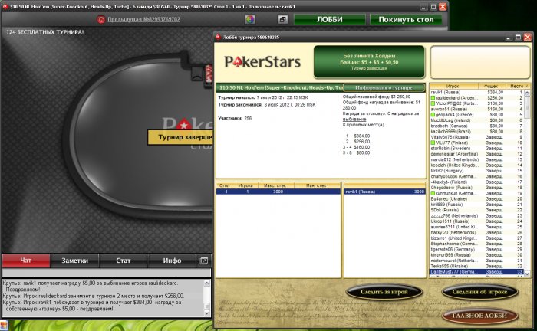Click Сведения об игроке button

coord(479,292)
